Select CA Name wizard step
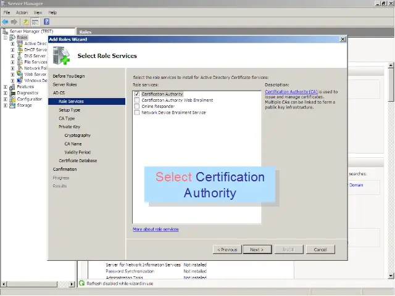Viewport: 395px width, 296px height. [73, 144]
